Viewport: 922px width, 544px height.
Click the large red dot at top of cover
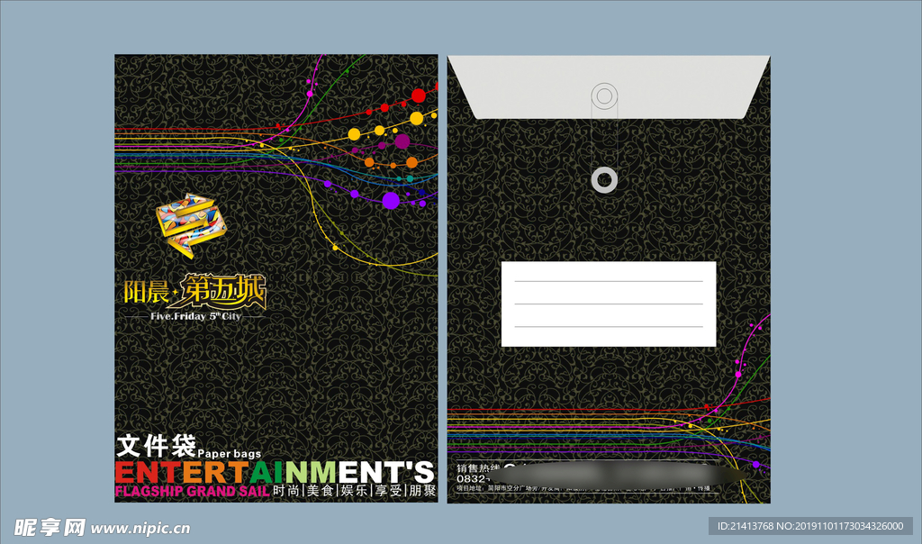418,95
